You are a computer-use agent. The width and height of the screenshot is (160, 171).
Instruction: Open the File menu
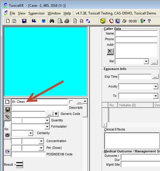(x=12, y=13)
